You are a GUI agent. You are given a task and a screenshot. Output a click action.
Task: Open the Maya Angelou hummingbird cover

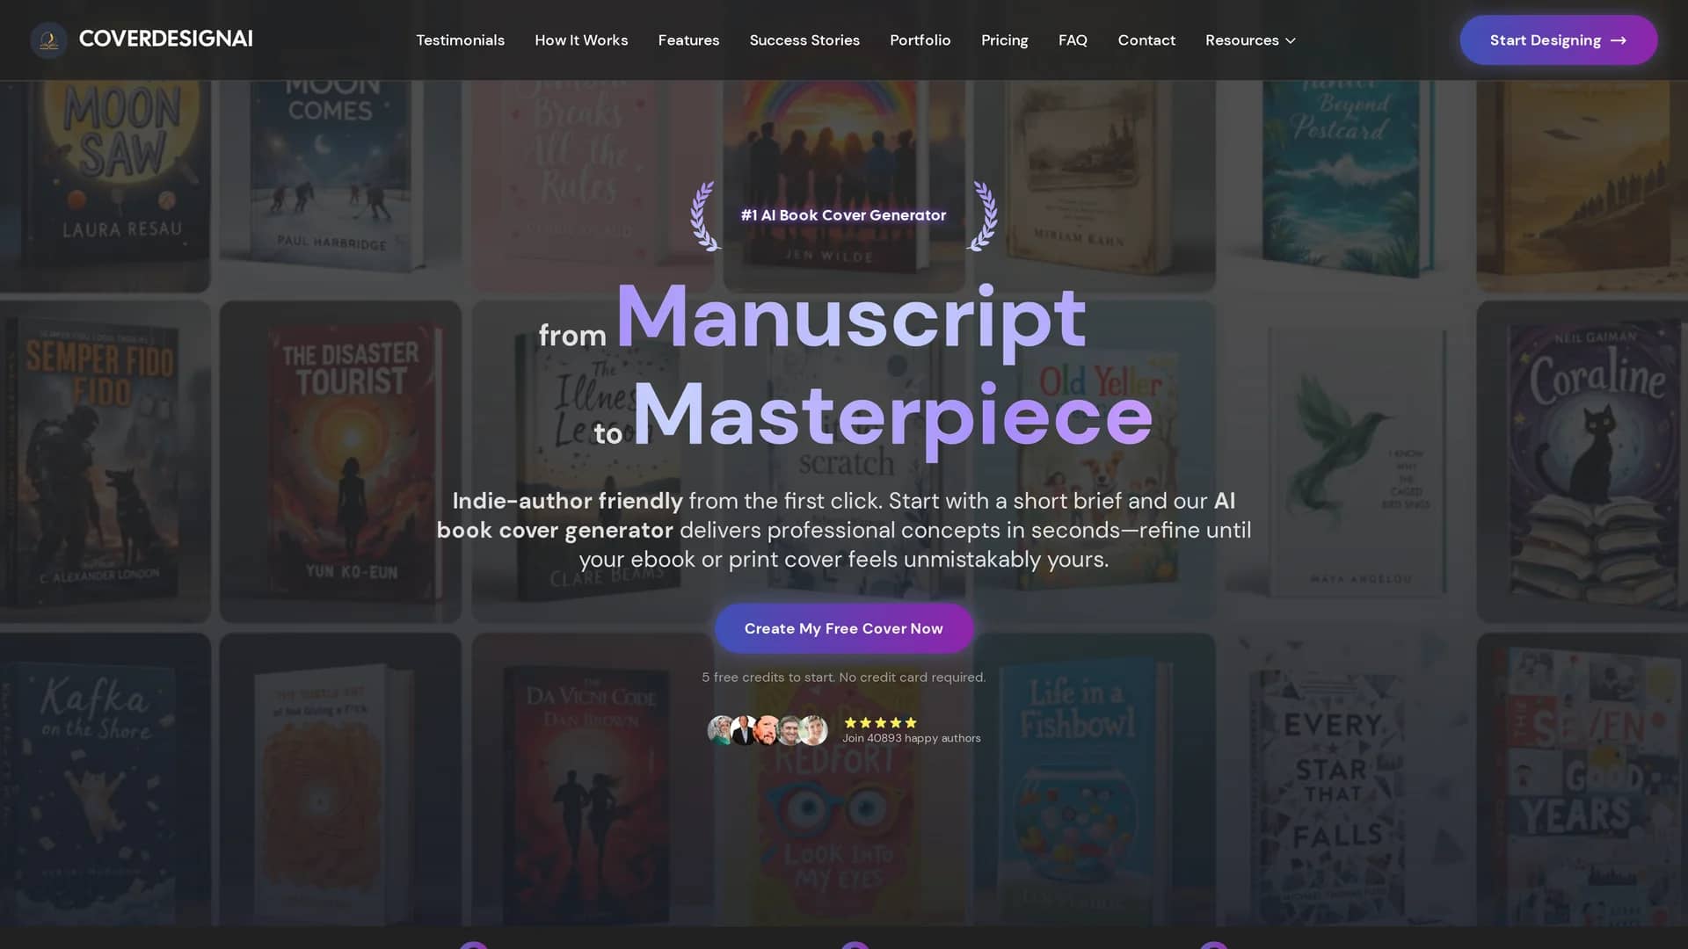1346,462
